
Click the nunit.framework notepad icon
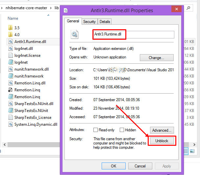pyautogui.click(x=11, y=76)
